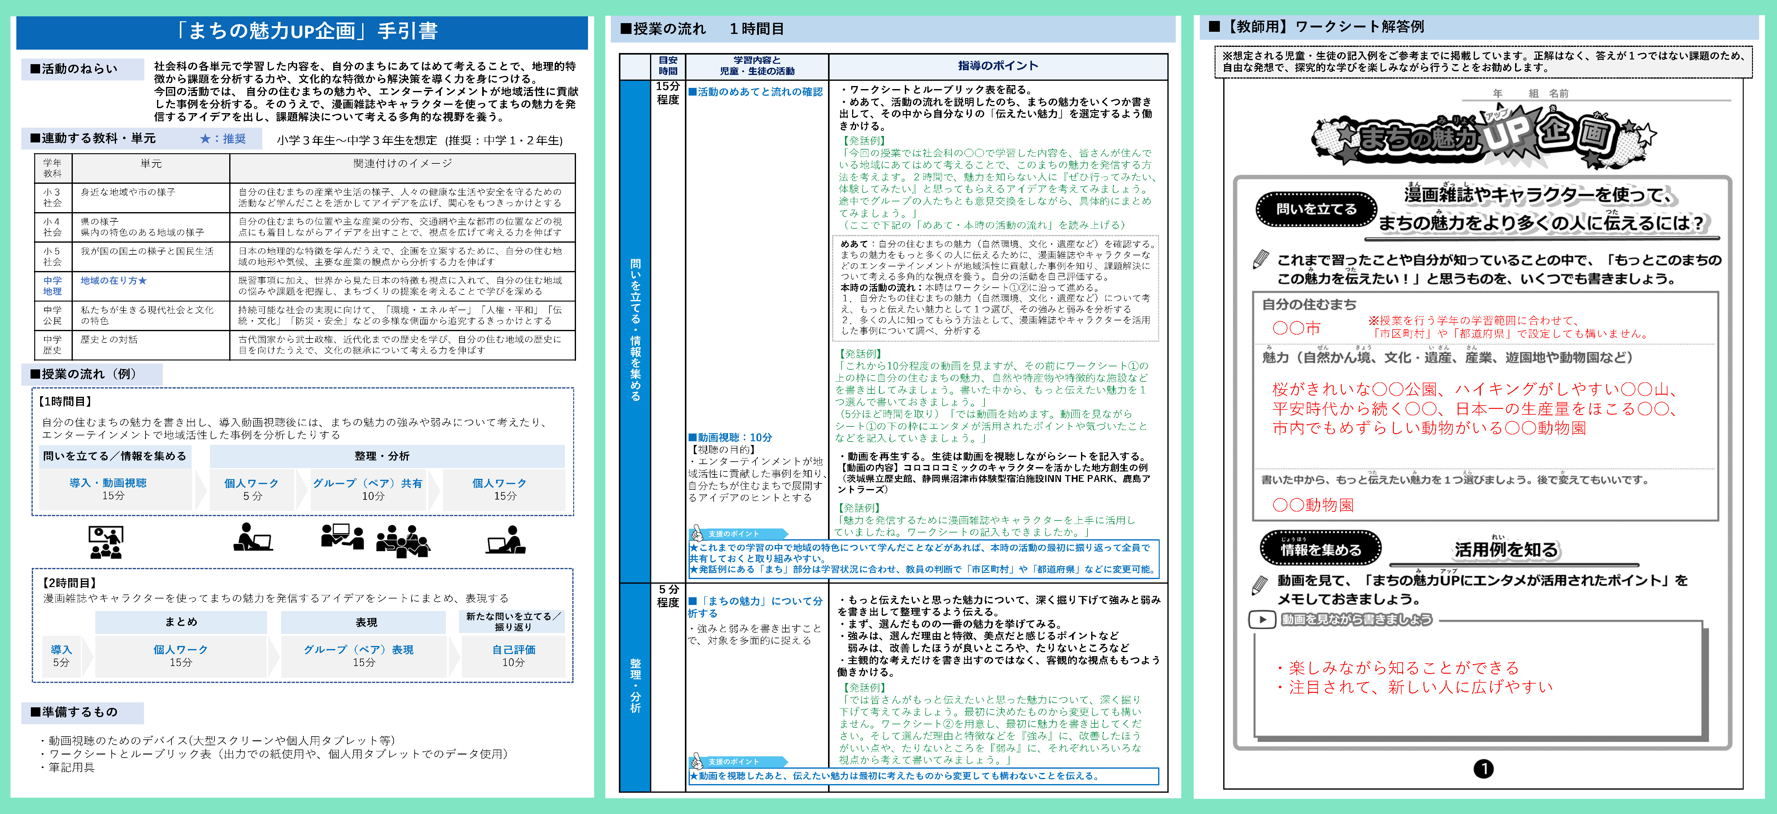Click the まとめ header bar
The width and height of the screenshot is (1777, 814).
click(x=181, y=623)
